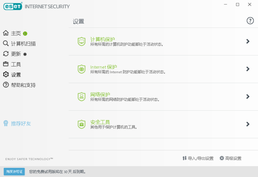Image resolution: width=258 pixels, height=177 pixels.
Task: Go to 主页 in the sidebar
Action: tap(16, 34)
